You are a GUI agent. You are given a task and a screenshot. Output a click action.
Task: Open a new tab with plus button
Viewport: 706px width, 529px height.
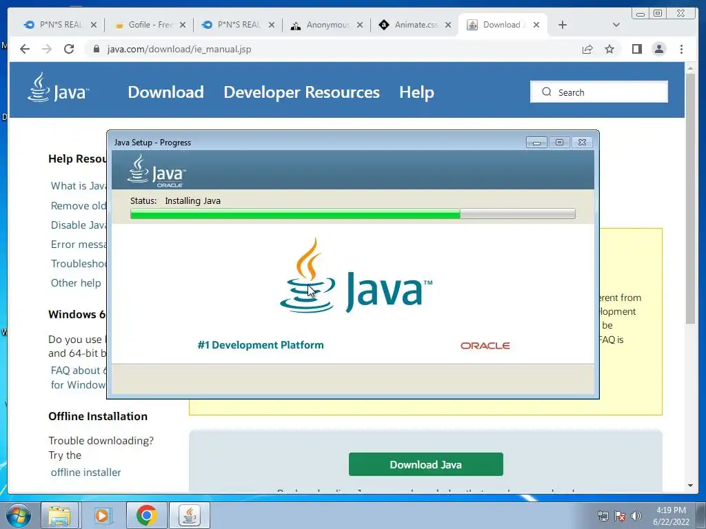(563, 25)
